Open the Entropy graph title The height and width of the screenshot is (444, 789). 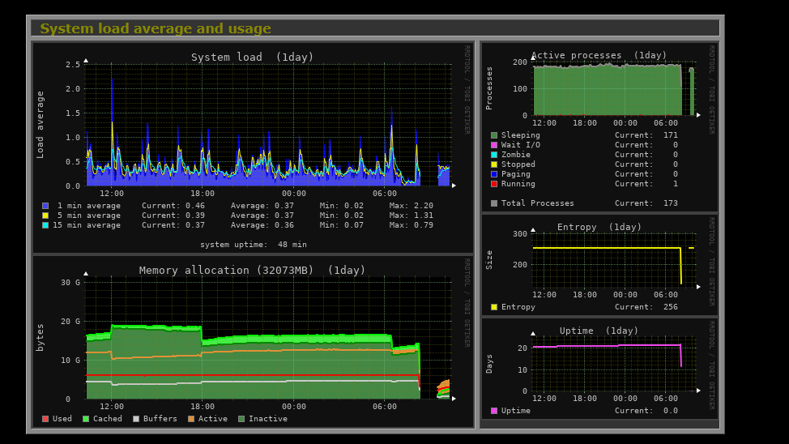(x=599, y=228)
